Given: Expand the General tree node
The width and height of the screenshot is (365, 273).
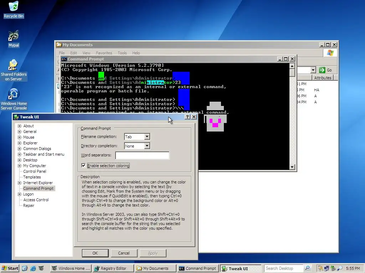Looking at the screenshot, I should click(x=20, y=132).
